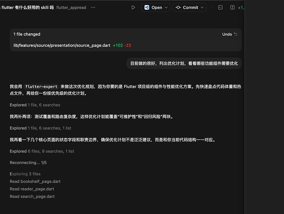Click the flutter-expert skill tag
Viewport: 284px width, 214px height.
41,86
